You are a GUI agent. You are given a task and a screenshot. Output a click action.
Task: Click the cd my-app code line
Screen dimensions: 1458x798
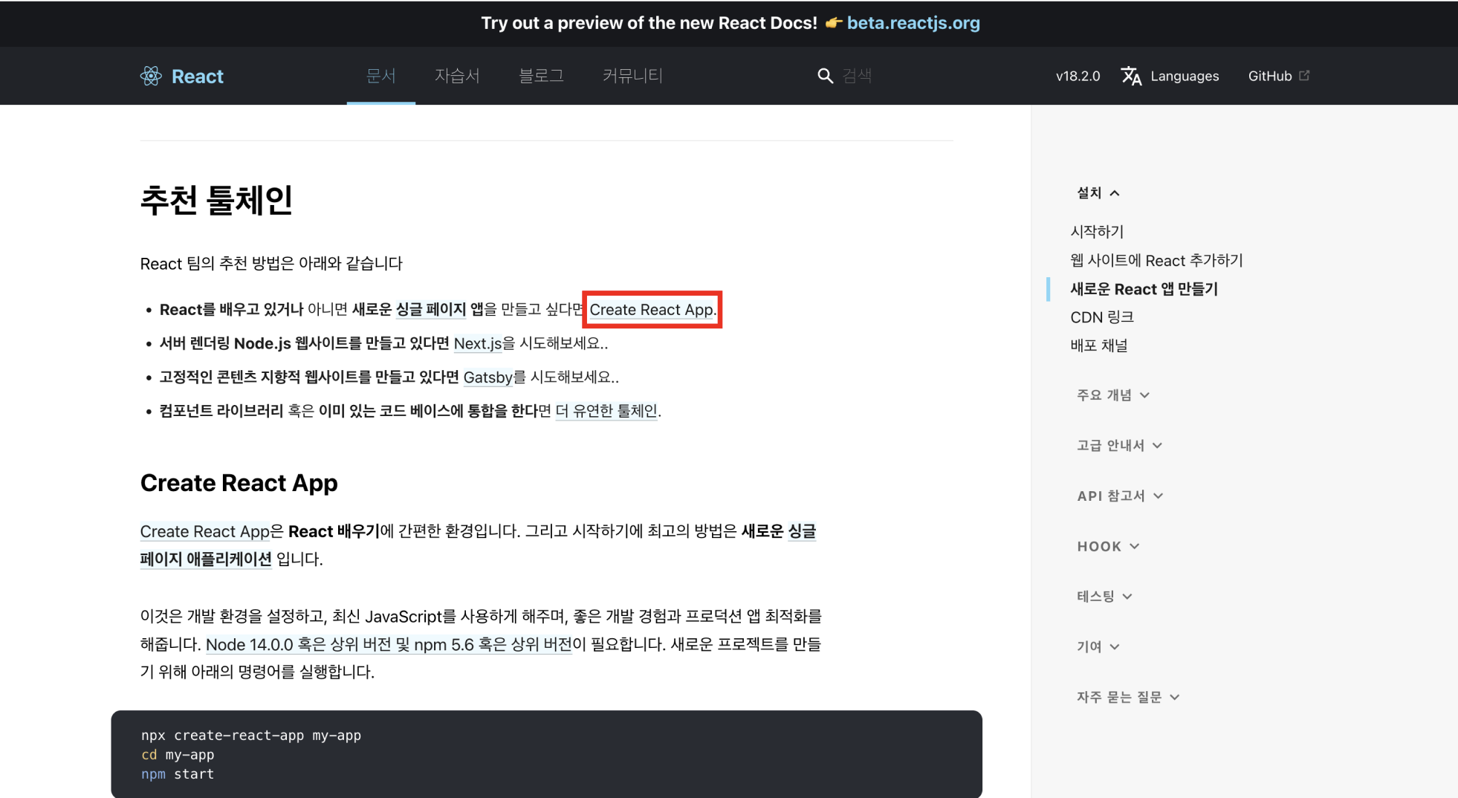pos(178,754)
